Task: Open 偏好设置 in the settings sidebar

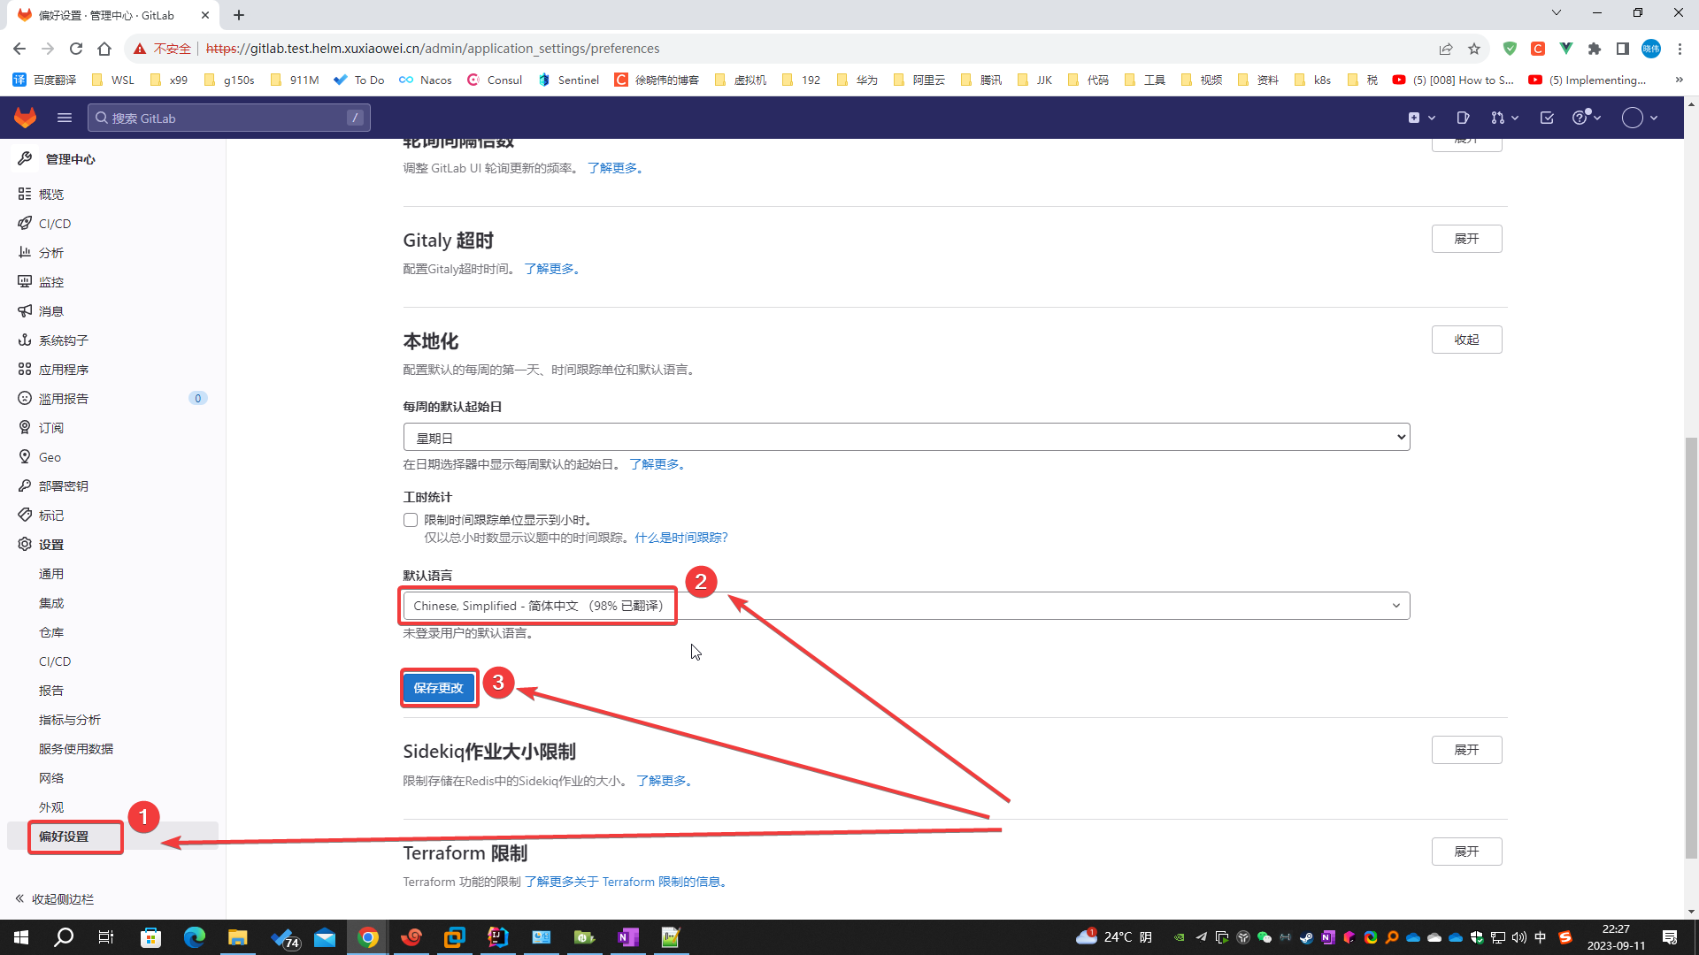Action: coord(64,837)
